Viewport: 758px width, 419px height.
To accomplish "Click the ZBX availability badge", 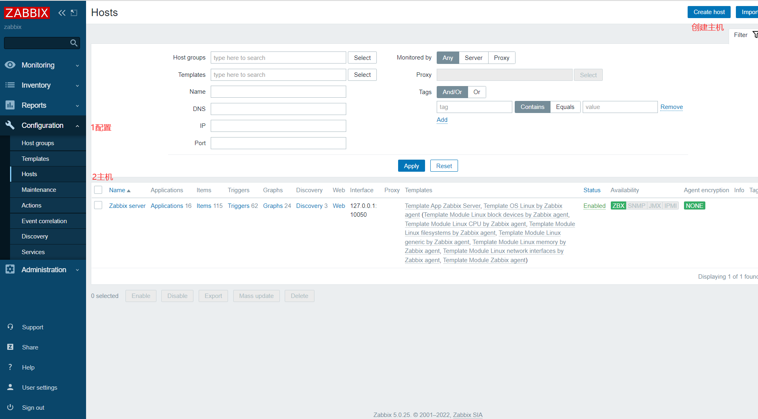I will (618, 206).
